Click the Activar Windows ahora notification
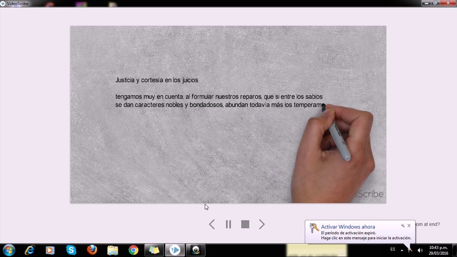The height and width of the screenshot is (257, 457). pos(348,227)
